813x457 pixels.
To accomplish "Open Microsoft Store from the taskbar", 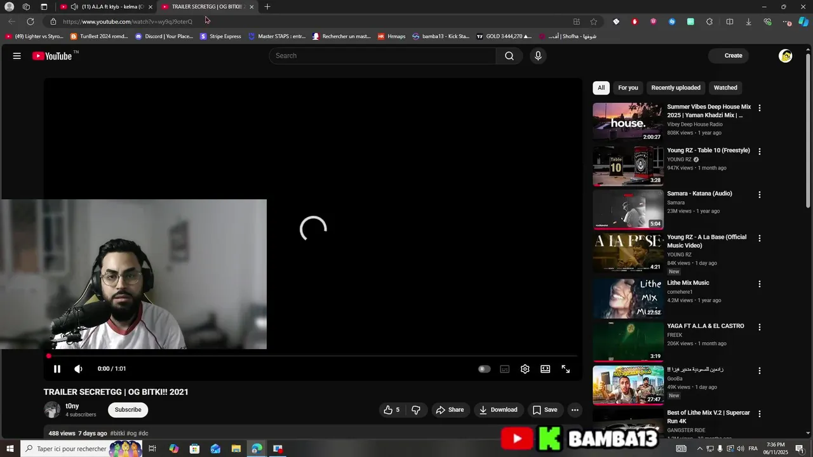I will (x=194, y=449).
